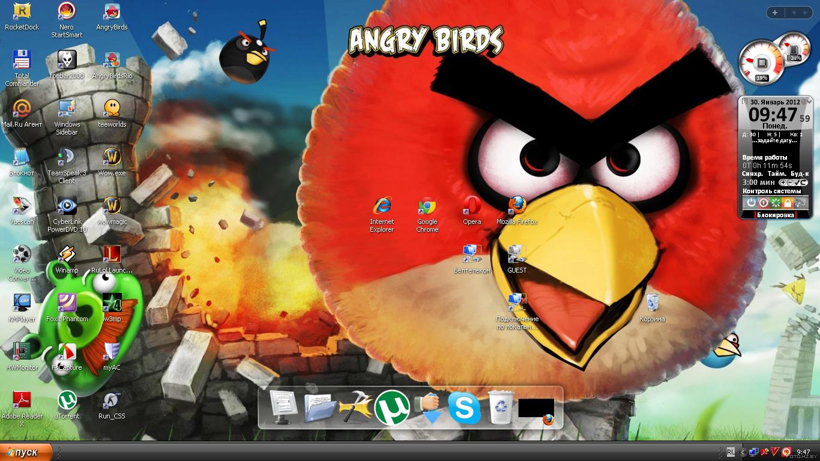Open the documents folder in RocketDock
The width and height of the screenshot is (820, 461).
click(x=320, y=409)
